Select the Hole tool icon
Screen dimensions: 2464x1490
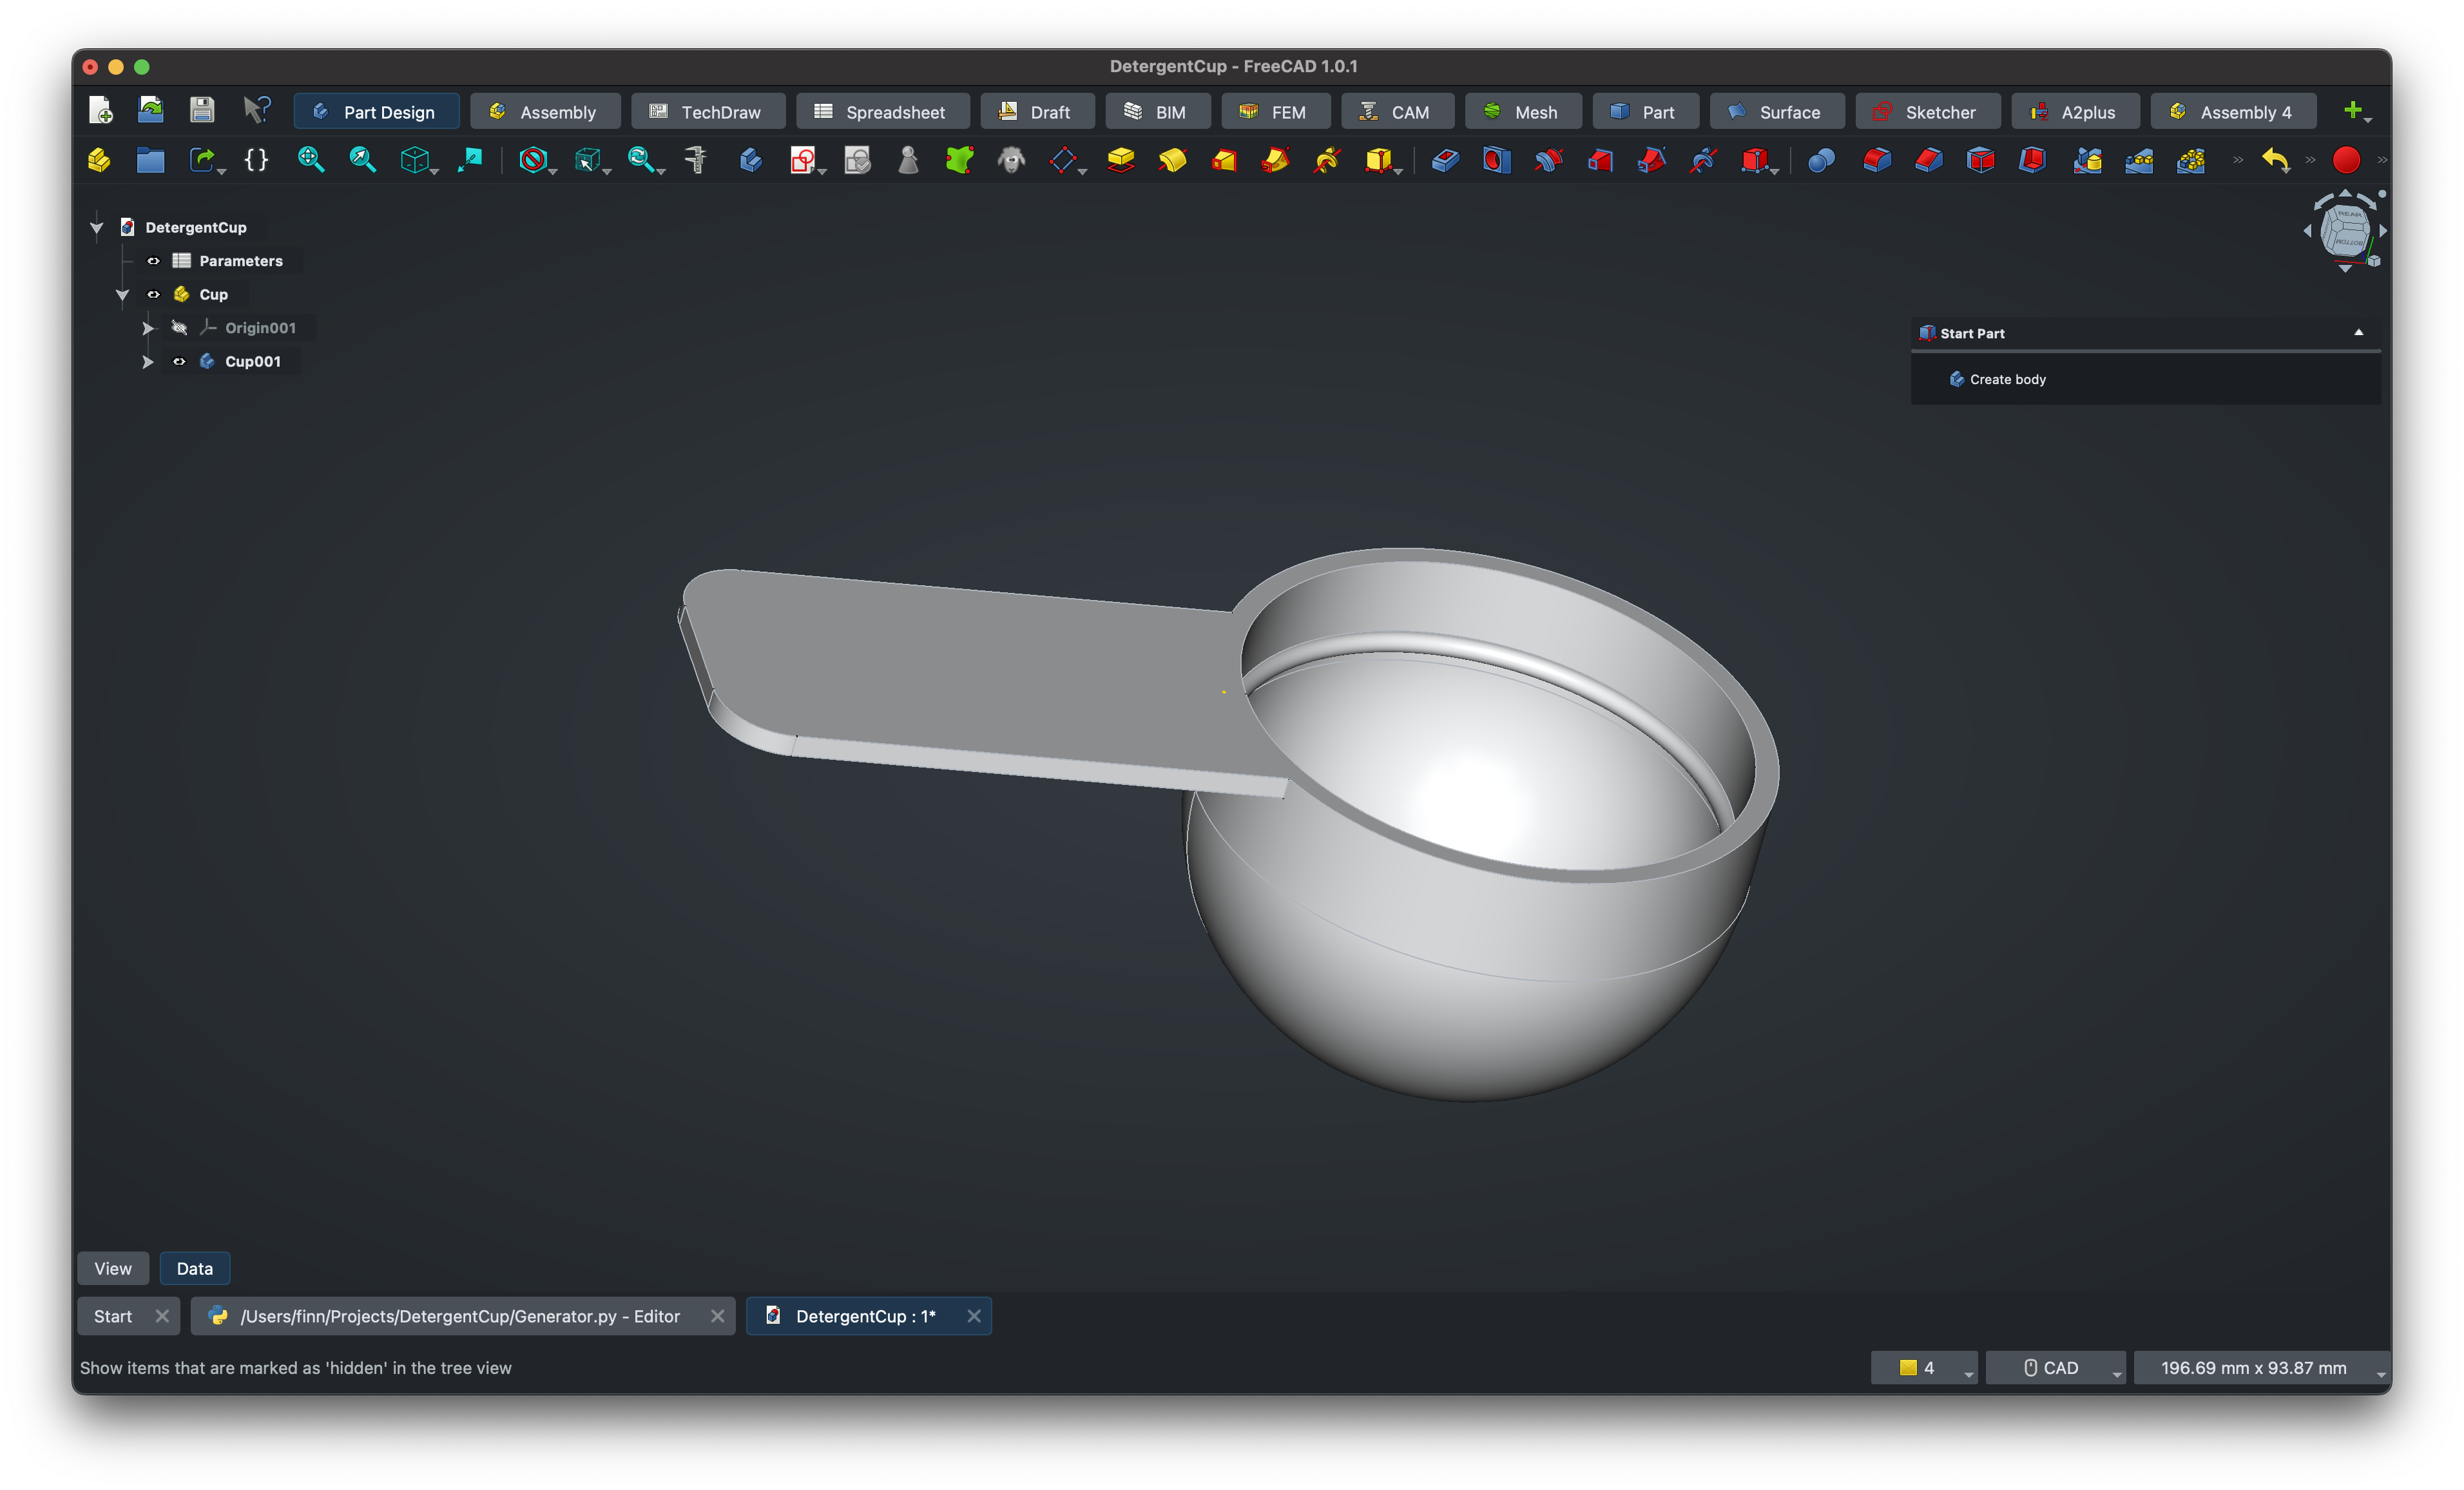1497,160
